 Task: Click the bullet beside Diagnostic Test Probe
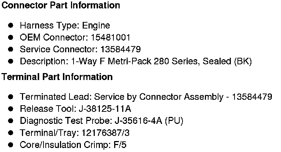point(11,121)
